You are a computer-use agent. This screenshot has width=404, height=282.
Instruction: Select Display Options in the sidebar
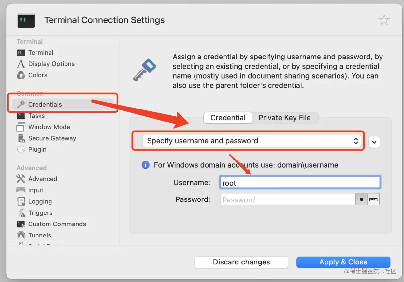pos(51,64)
